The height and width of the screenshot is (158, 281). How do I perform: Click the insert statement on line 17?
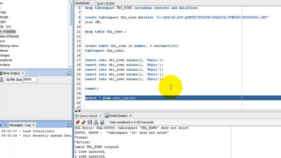click(x=124, y=60)
